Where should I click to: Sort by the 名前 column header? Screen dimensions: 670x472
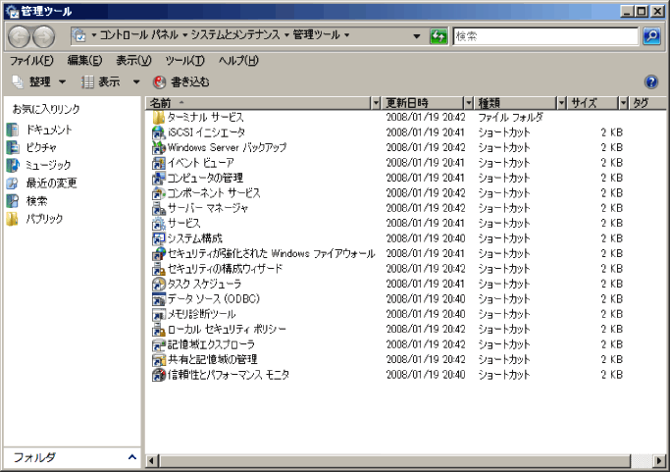click(x=258, y=103)
